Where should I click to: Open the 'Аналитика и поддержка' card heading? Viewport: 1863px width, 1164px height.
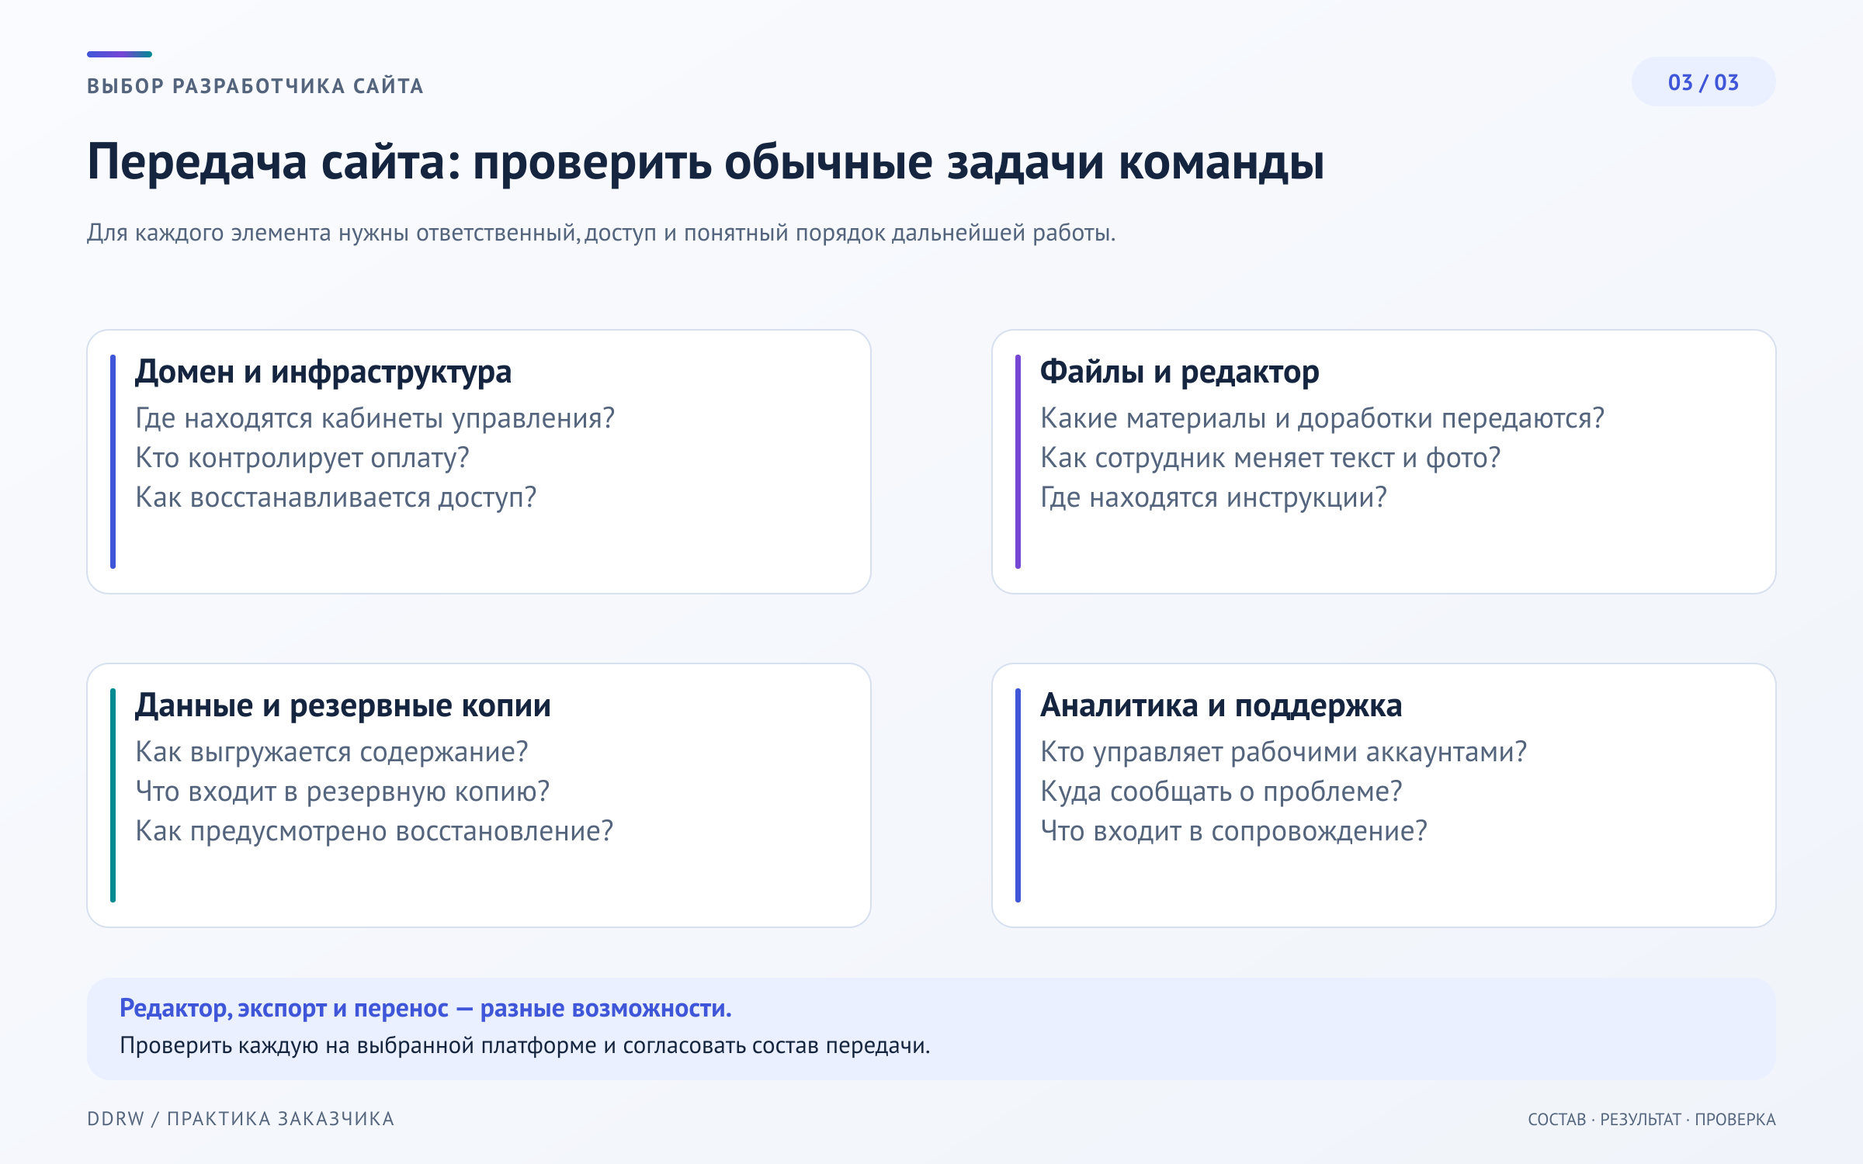pyautogui.click(x=1221, y=705)
